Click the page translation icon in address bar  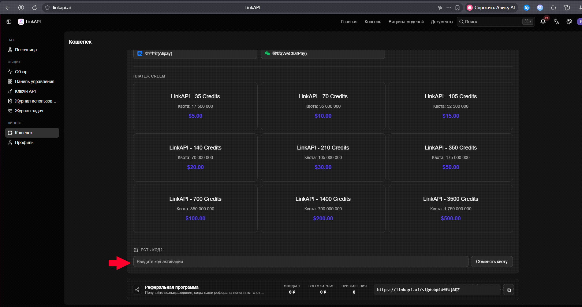point(440,8)
